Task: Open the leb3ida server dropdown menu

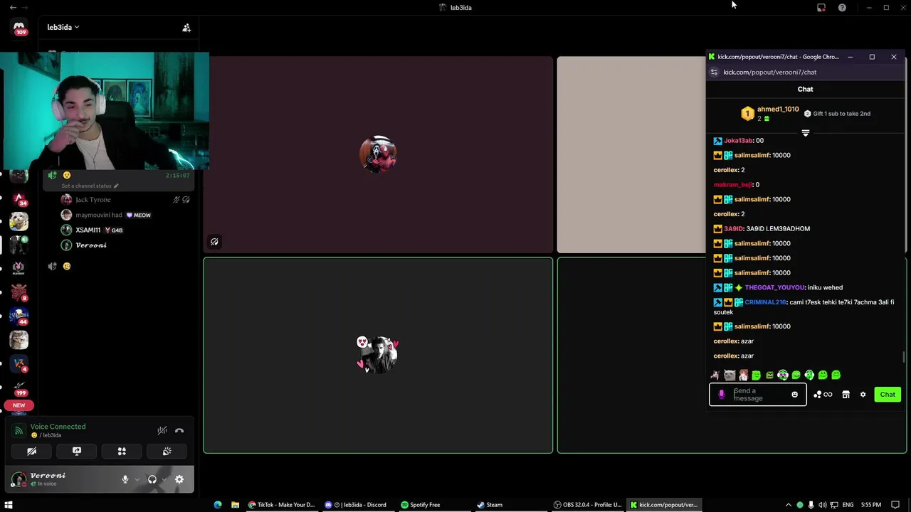Action: [63, 27]
